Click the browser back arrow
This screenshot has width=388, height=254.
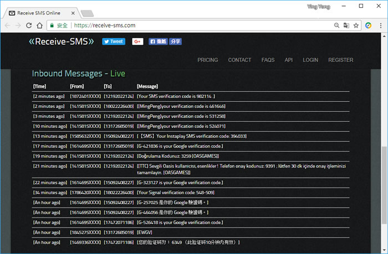point(7,25)
